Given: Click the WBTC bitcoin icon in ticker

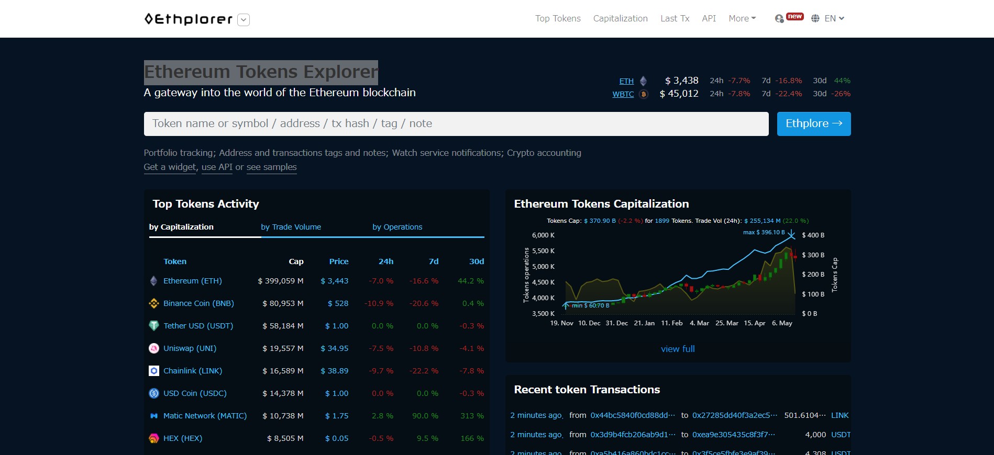Looking at the screenshot, I should pos(644,94).
